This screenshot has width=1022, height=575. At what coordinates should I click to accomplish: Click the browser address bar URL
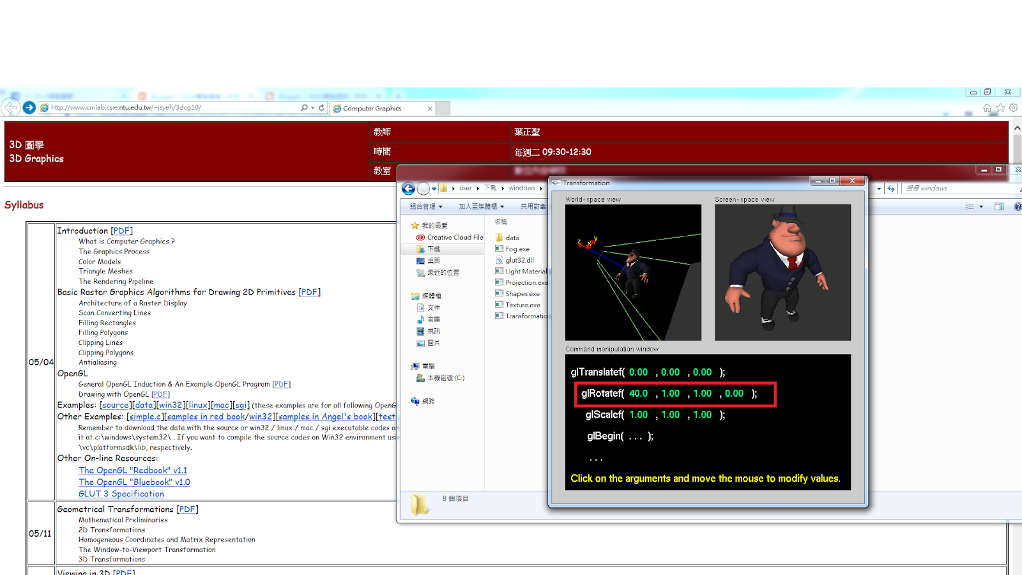tap(126, 107)
